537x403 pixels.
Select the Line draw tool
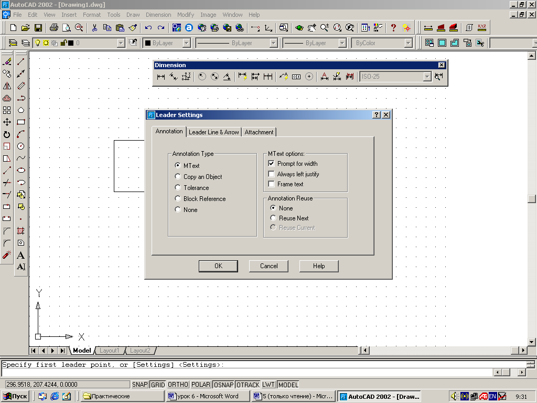[21, 62]
